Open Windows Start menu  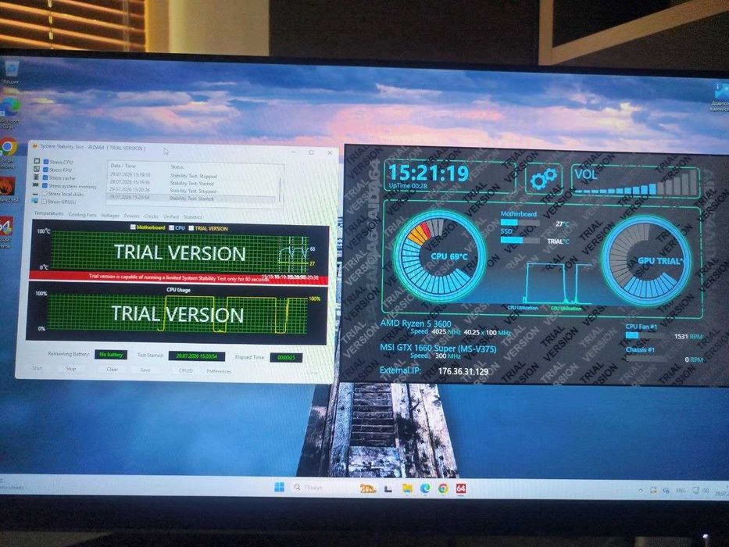[280, 487]
